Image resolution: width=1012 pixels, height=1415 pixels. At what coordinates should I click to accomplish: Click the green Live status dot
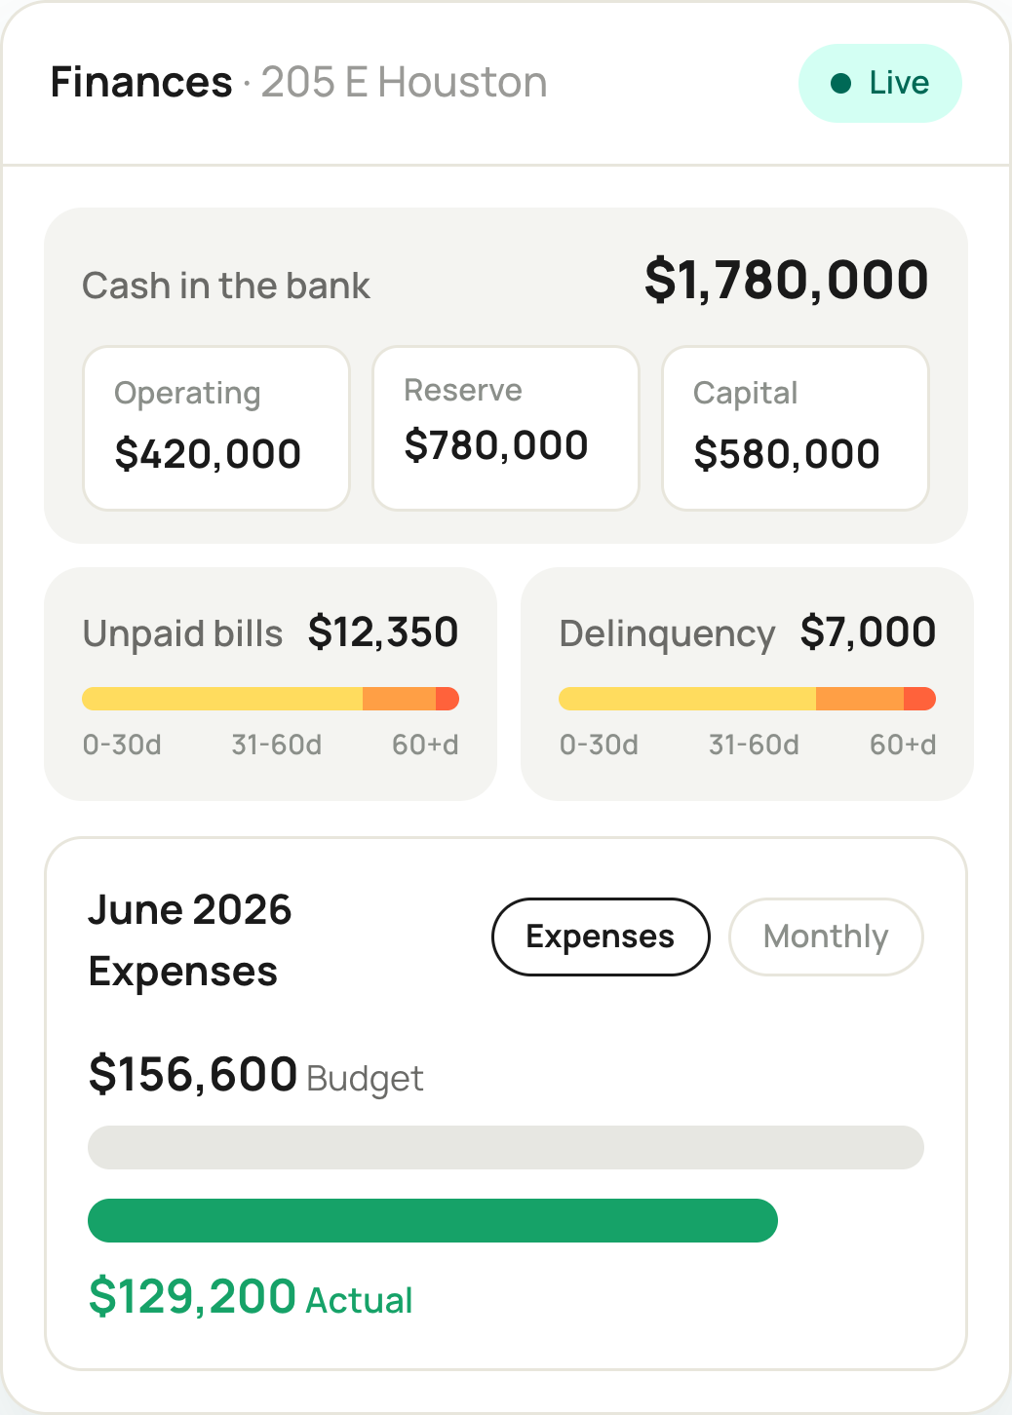pos(840,84)
